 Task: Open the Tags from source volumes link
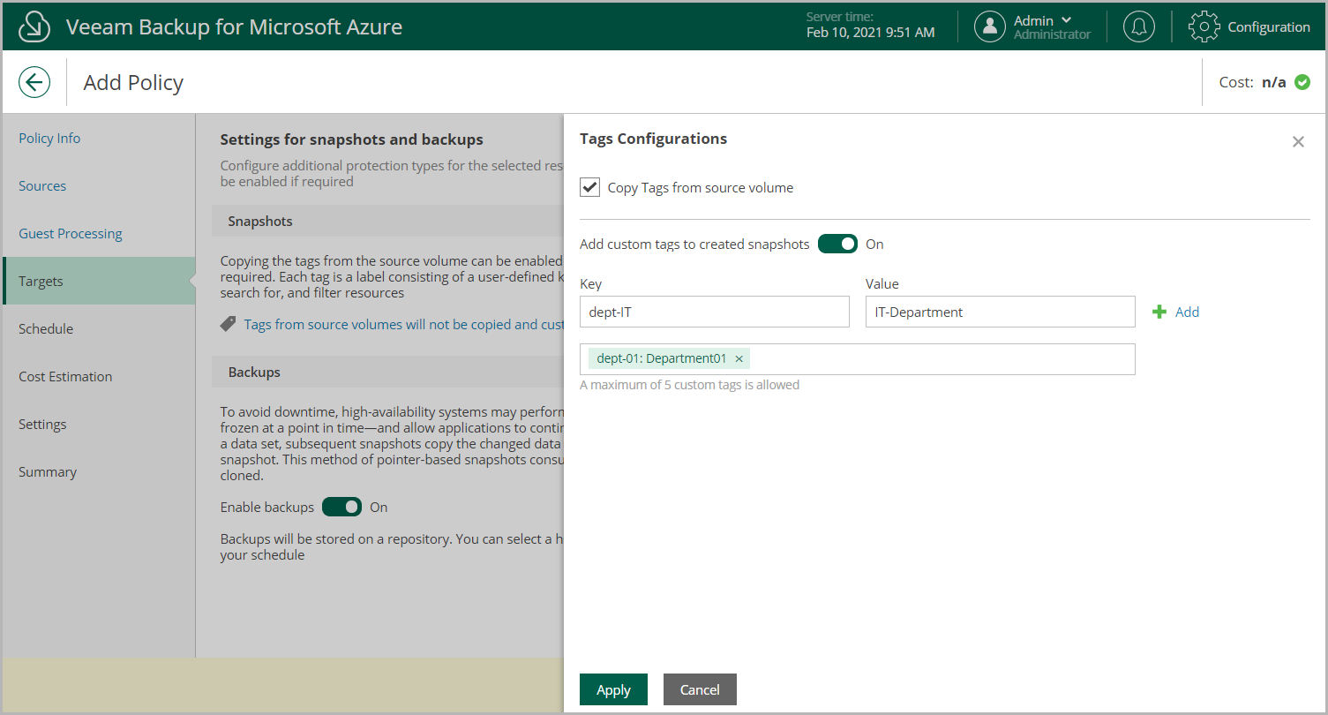(403, 324)
